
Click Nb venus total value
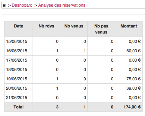(x=74, y=107)
